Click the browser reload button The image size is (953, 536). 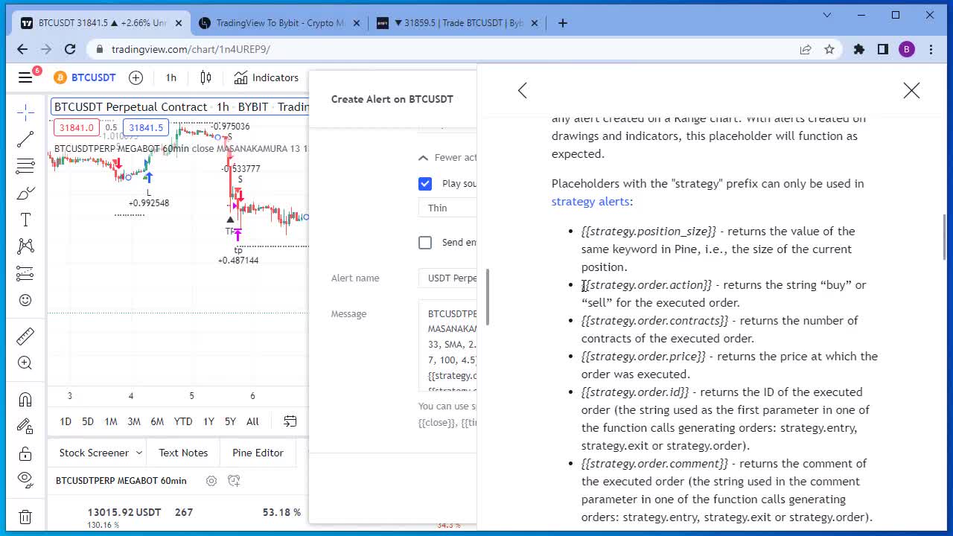click(70, 49)
